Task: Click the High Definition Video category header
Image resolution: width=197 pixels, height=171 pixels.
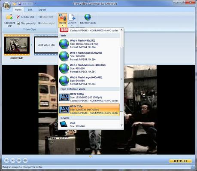Action: [x=89, y=89]
